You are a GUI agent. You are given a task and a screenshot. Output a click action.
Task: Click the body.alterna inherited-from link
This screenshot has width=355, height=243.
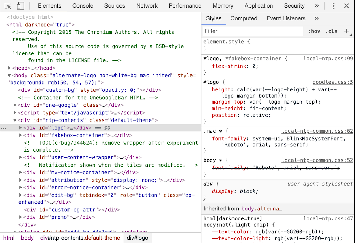point(261,209)
